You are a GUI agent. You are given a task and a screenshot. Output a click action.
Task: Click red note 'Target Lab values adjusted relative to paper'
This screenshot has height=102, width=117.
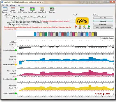pos(55,21)
